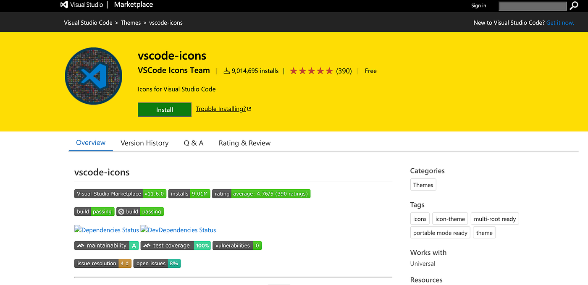Select the icon-theme tag
Viewport: 588px width, 285px height.
pyautogui.click(x=450, y=218)
